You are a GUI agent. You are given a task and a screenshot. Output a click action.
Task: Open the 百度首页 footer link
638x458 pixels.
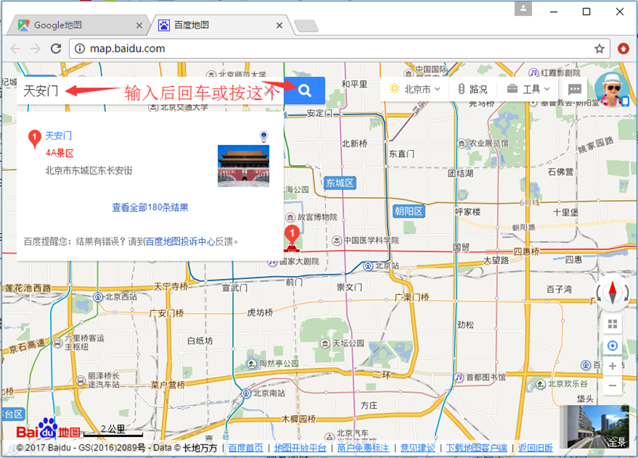coord(246,448)
